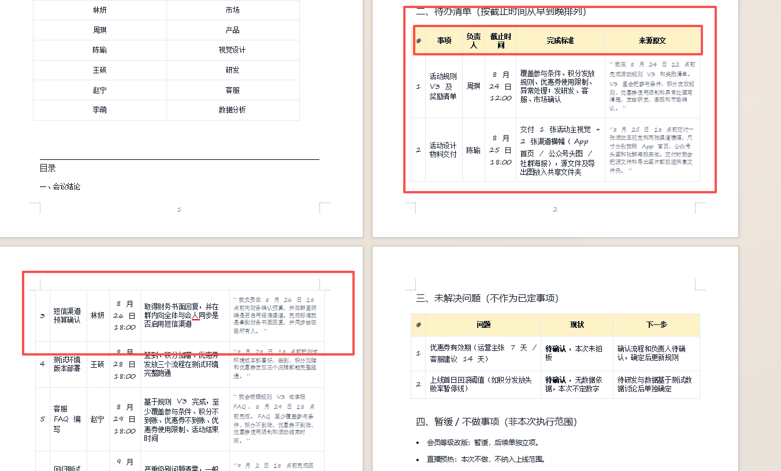The height and width of the screenshot is (471, 781).
Task: Select the 客服 FAQ 编写 task cell
Action: pyautogui.click(x=68, y=419)
